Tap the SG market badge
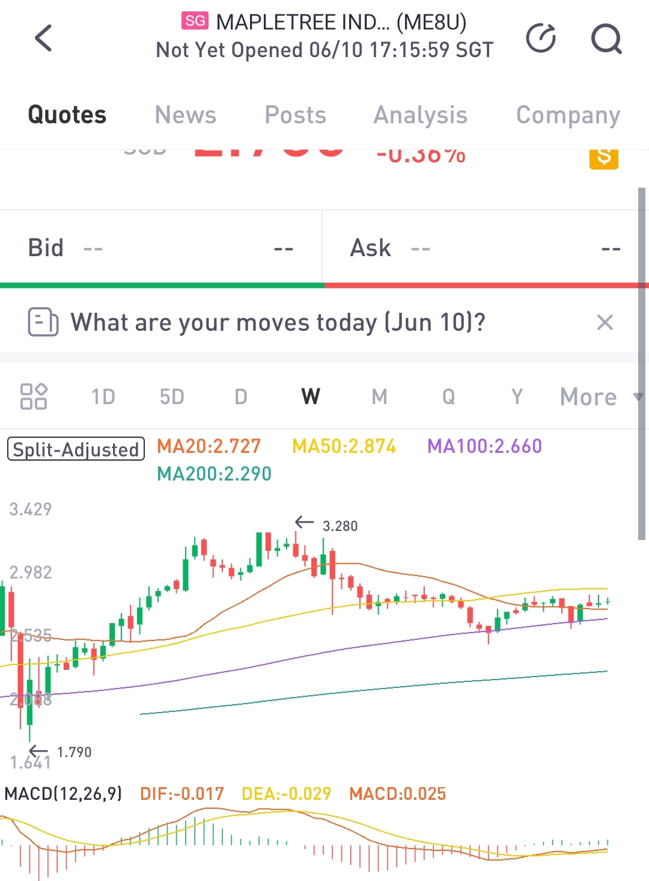Screen dimensions: 649x881 point(195,21)
